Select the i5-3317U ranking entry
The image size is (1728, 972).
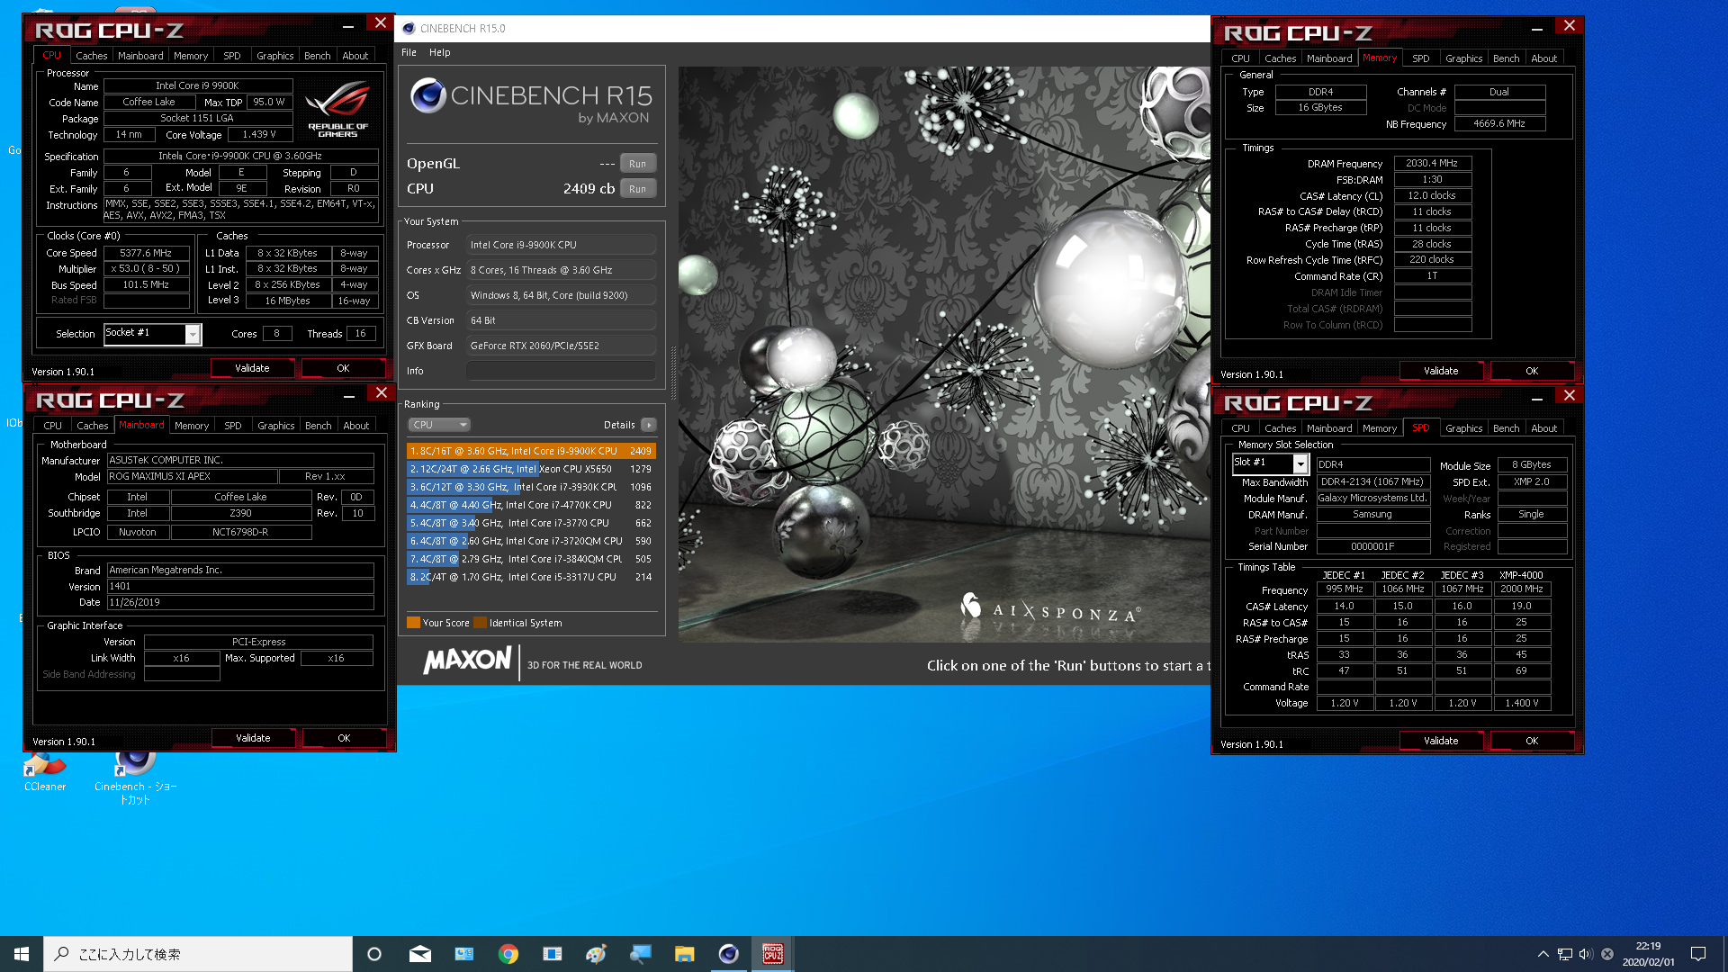[x=531, y=577]
